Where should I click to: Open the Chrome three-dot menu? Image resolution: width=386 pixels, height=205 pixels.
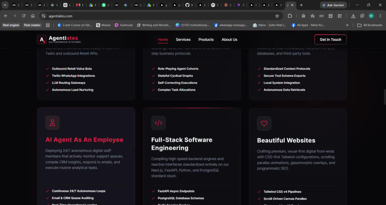pyautogui.click(x=380, y=16)
